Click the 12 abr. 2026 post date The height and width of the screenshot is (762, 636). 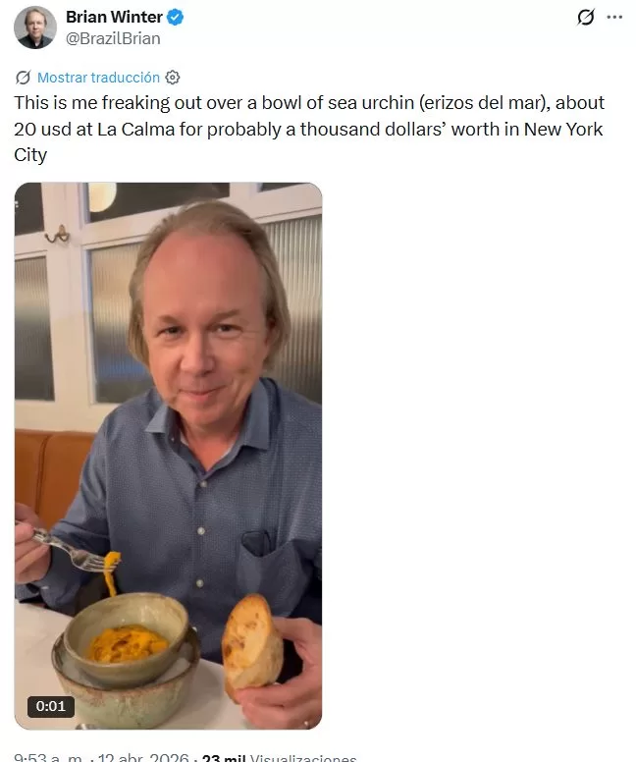[x=143, y=757]
